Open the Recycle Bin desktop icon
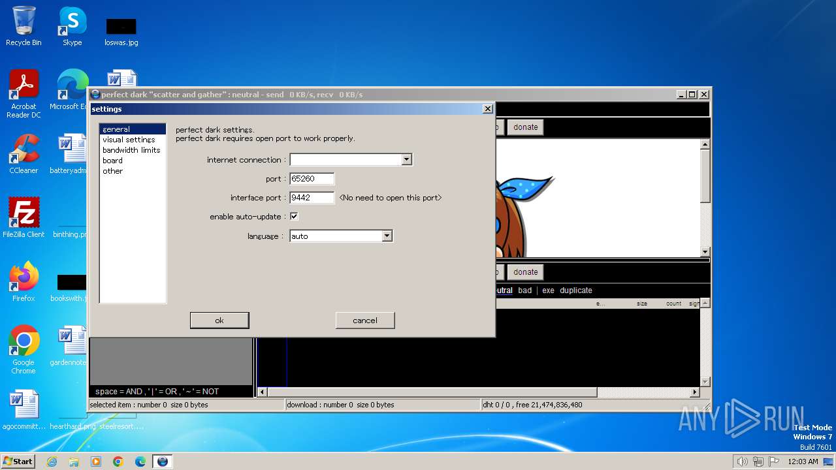The image size is (836, 470). pyautogui.click(x=24, y=27)
